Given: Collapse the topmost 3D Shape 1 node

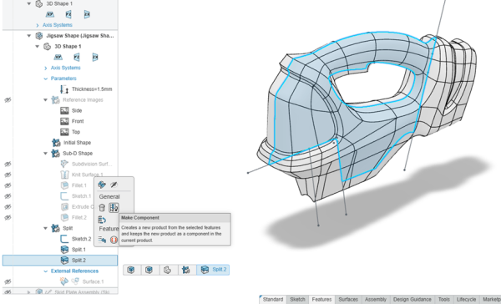Looking at the screenshot, I should click(29, 4).
